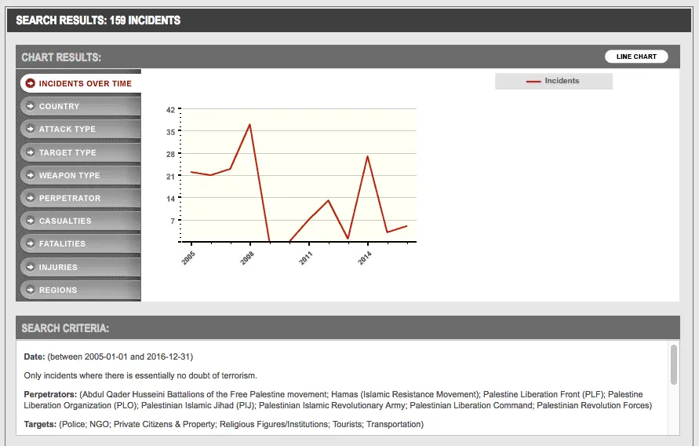
Task: Switch to the Casualties chart
Action: [x=81, y=221]
